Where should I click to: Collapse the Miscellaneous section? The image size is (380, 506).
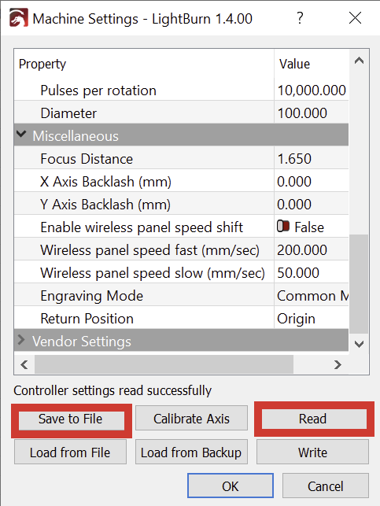pos(21,135)
